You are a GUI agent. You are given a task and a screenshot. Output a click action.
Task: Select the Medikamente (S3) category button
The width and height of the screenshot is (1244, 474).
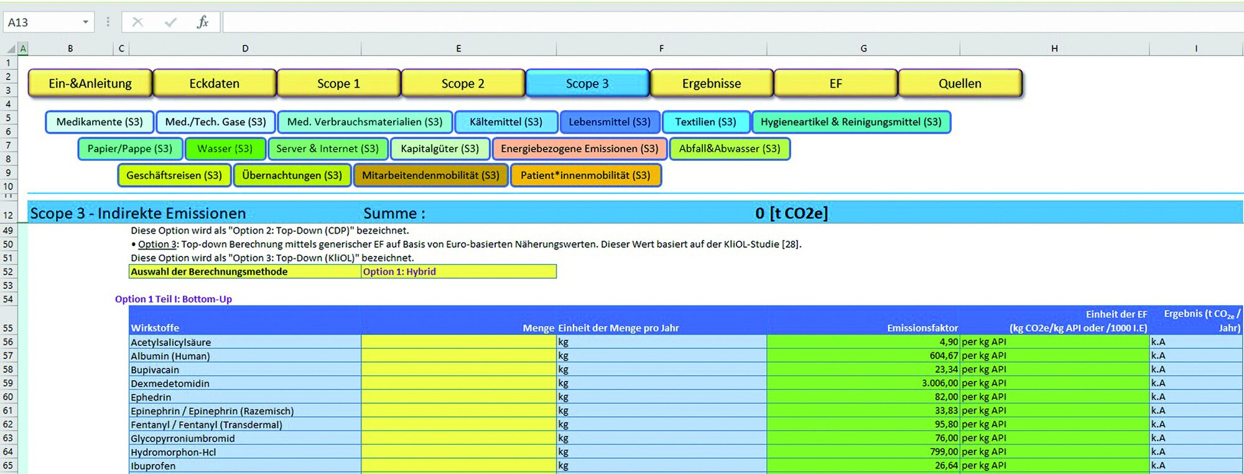[100, 122]
